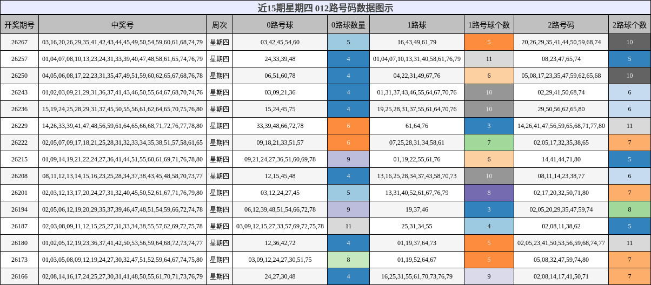Click the 1路号球个数 column header

click(x=489, y=25)
